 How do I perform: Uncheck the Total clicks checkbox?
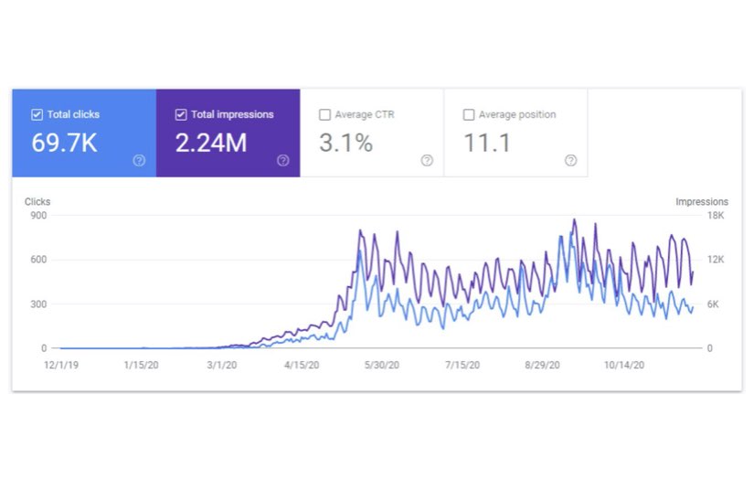click(37, 114)
